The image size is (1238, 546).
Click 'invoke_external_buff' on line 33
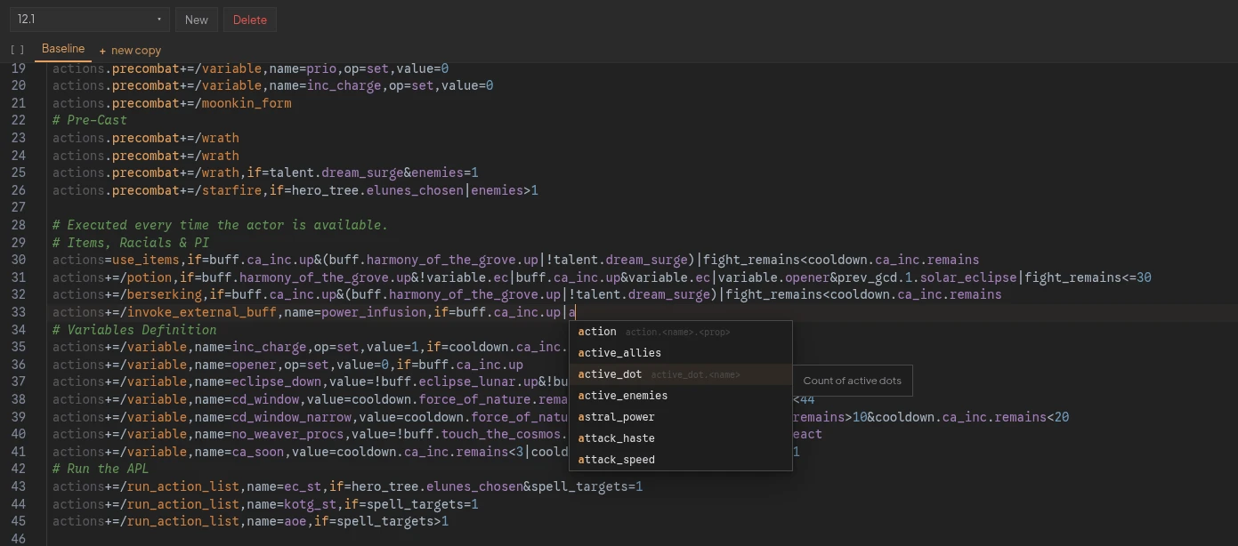click(202, 312)
